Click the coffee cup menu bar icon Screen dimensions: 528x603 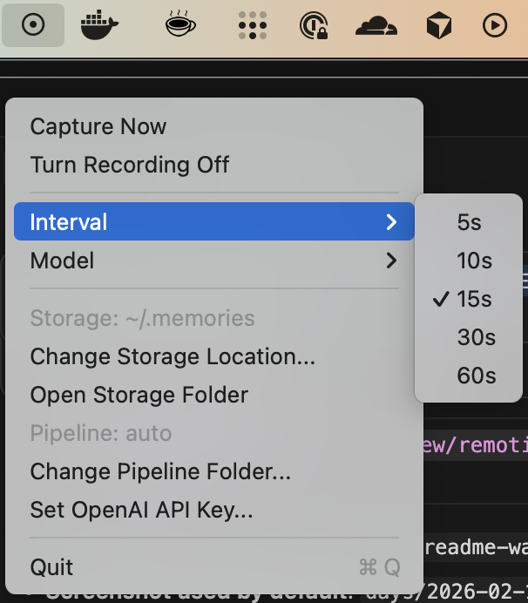[x=180, y=26]
